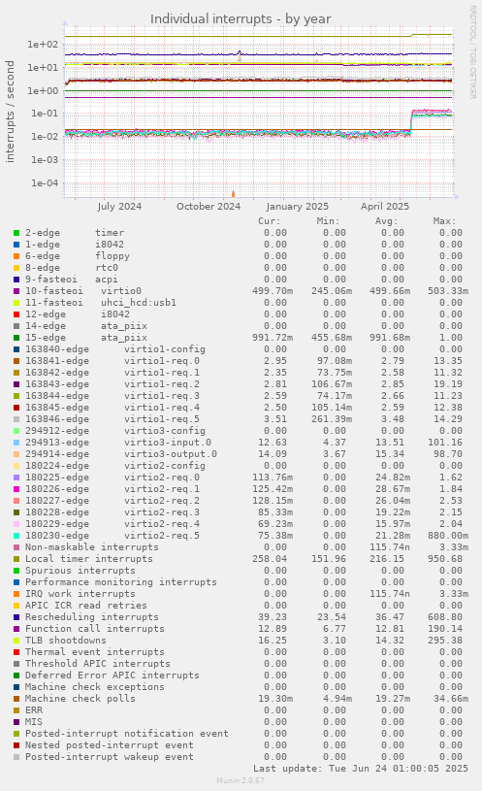Click the Non-maskable interrupts legend label
This screenshot has width=482, height=791.
pos(92,547)
